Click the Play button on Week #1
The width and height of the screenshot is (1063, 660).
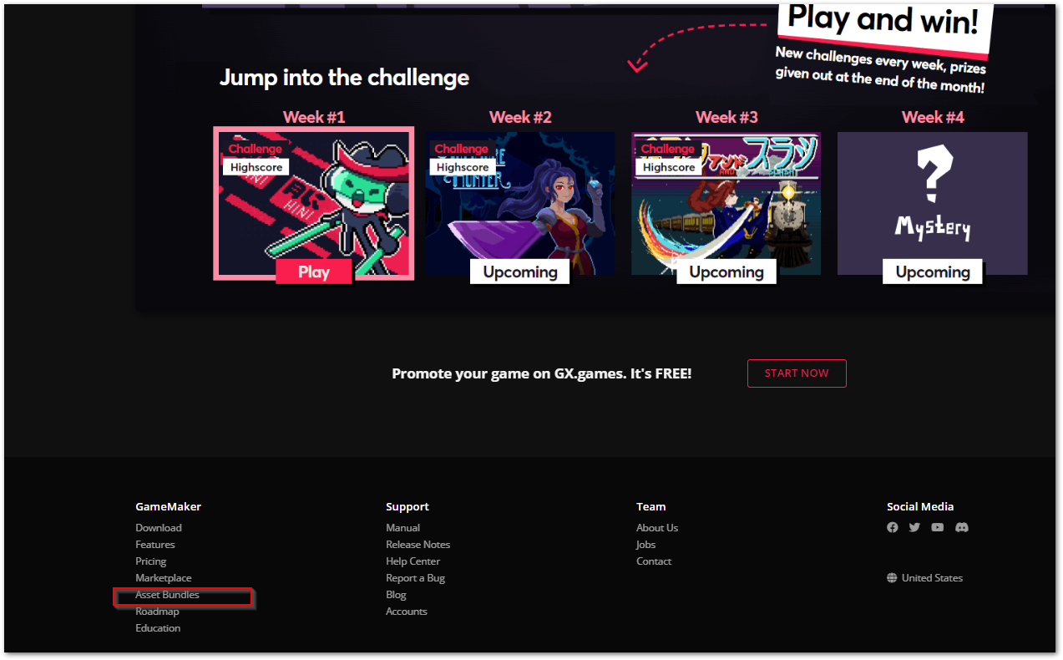[x=314, y=272]
